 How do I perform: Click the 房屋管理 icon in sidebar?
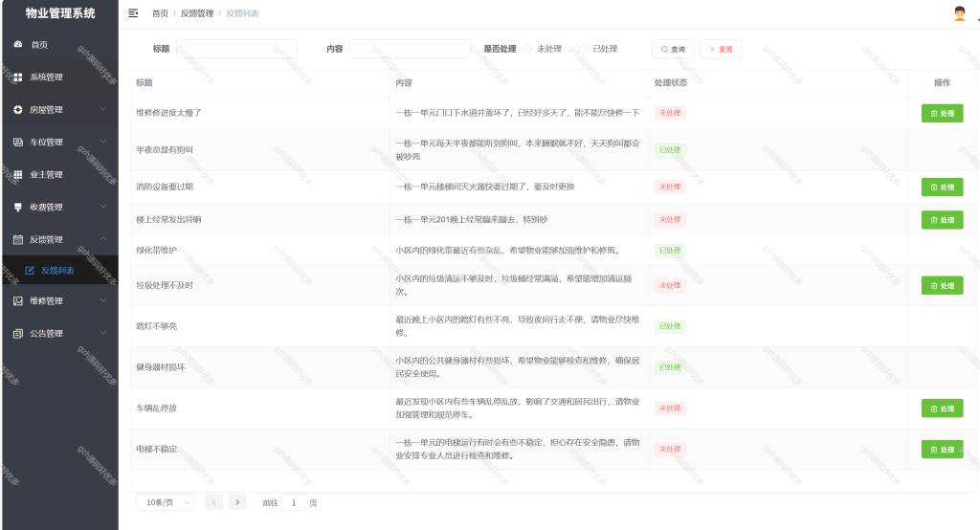[x=18, y=109]
